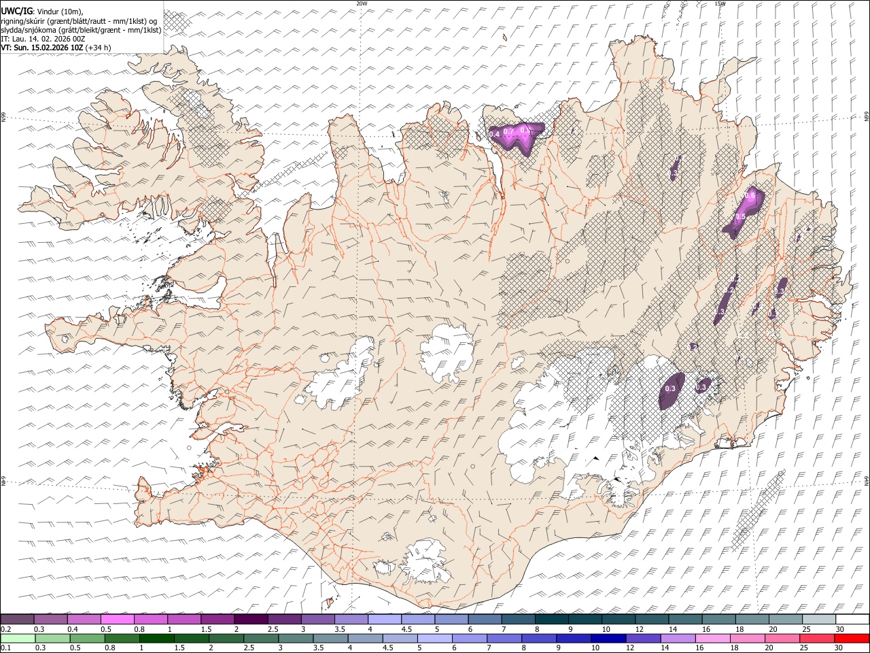This screenshot has width=870, height=653.
Task: Select the dark teal top-row swatch starting at 8
Action: [551, 619]
